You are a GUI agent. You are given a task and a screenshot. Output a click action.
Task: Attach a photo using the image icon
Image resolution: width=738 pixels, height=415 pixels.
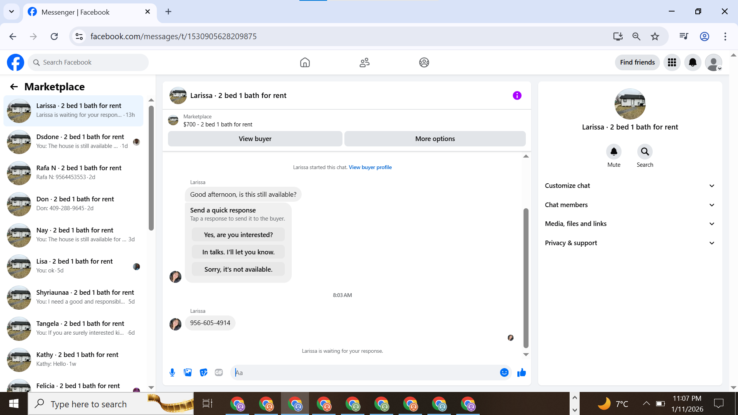click(188, 372)
